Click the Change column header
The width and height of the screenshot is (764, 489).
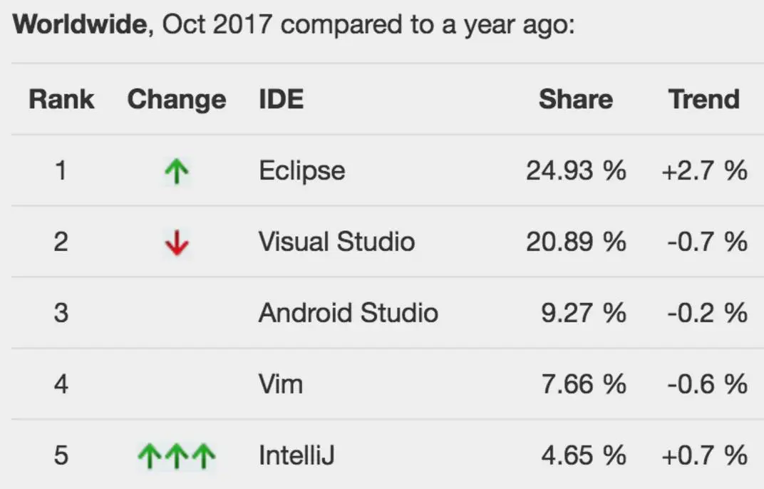[x=177, y=100]
